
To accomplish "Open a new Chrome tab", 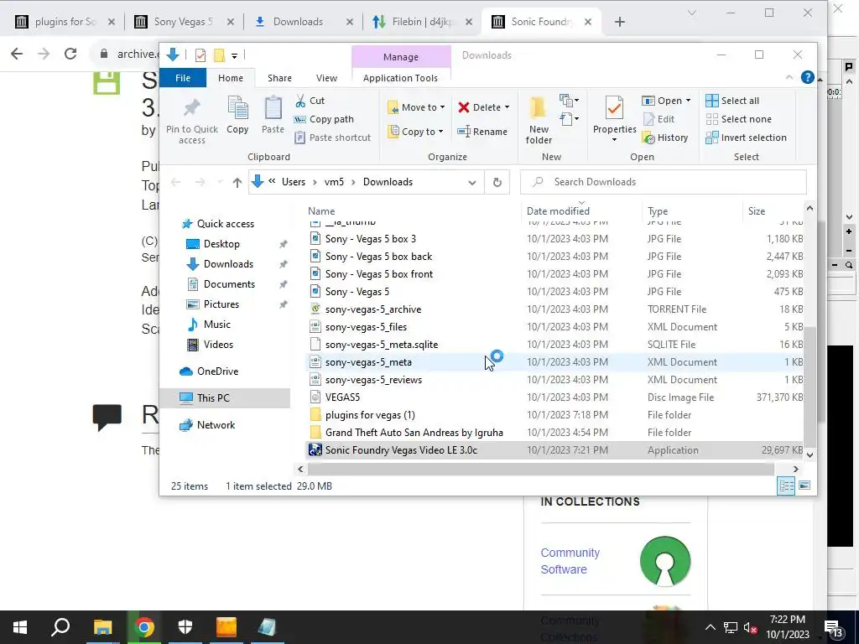I will click(620, 22).
